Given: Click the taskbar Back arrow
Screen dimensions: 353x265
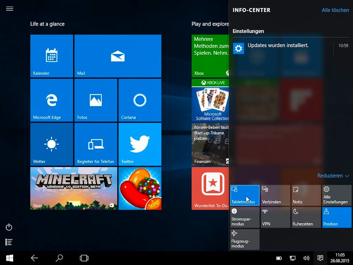Looking at the screenshot, I should pos(34,258).
